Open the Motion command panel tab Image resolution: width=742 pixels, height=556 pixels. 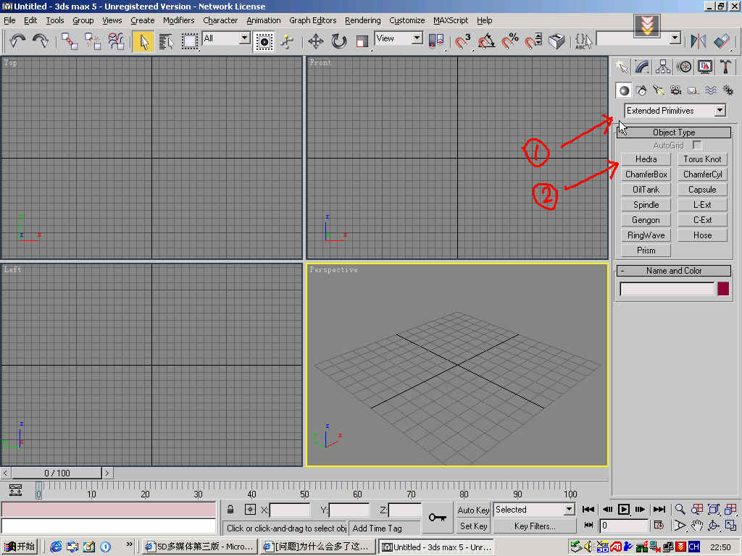click(684, 67)
